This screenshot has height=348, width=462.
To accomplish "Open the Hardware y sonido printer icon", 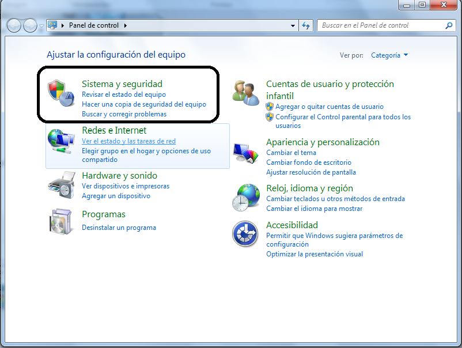I will (x=61, y=185).
